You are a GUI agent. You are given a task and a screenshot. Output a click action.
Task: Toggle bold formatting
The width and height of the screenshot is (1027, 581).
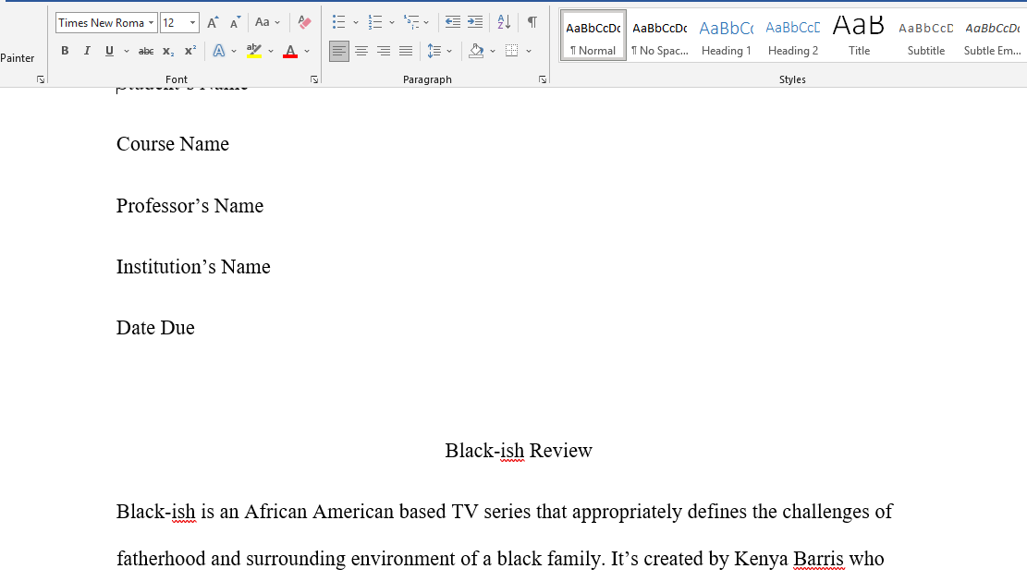coord(65,51)
